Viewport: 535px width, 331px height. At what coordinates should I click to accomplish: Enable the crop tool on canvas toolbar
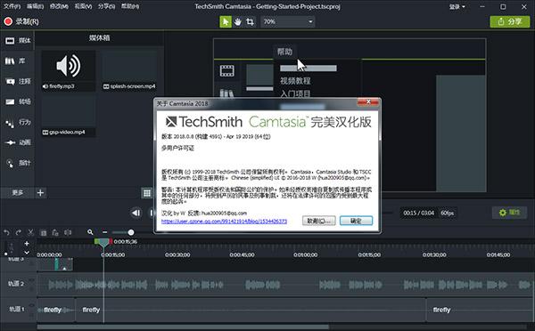tap(250, 21)
